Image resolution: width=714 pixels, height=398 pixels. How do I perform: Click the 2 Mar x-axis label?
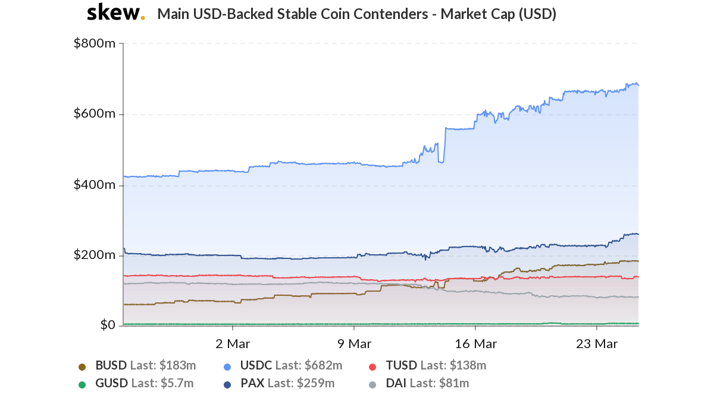click(233, 343)
